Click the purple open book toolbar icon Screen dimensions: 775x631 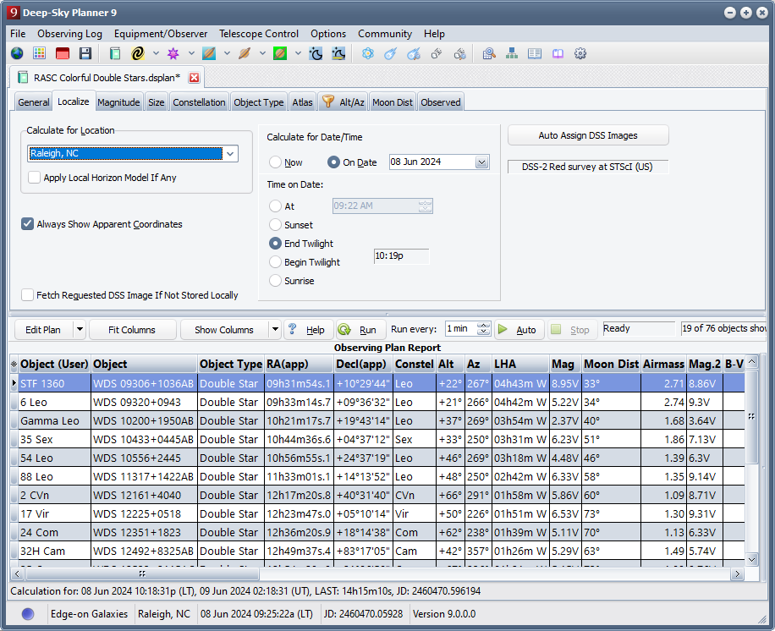(x=558, y=53)
